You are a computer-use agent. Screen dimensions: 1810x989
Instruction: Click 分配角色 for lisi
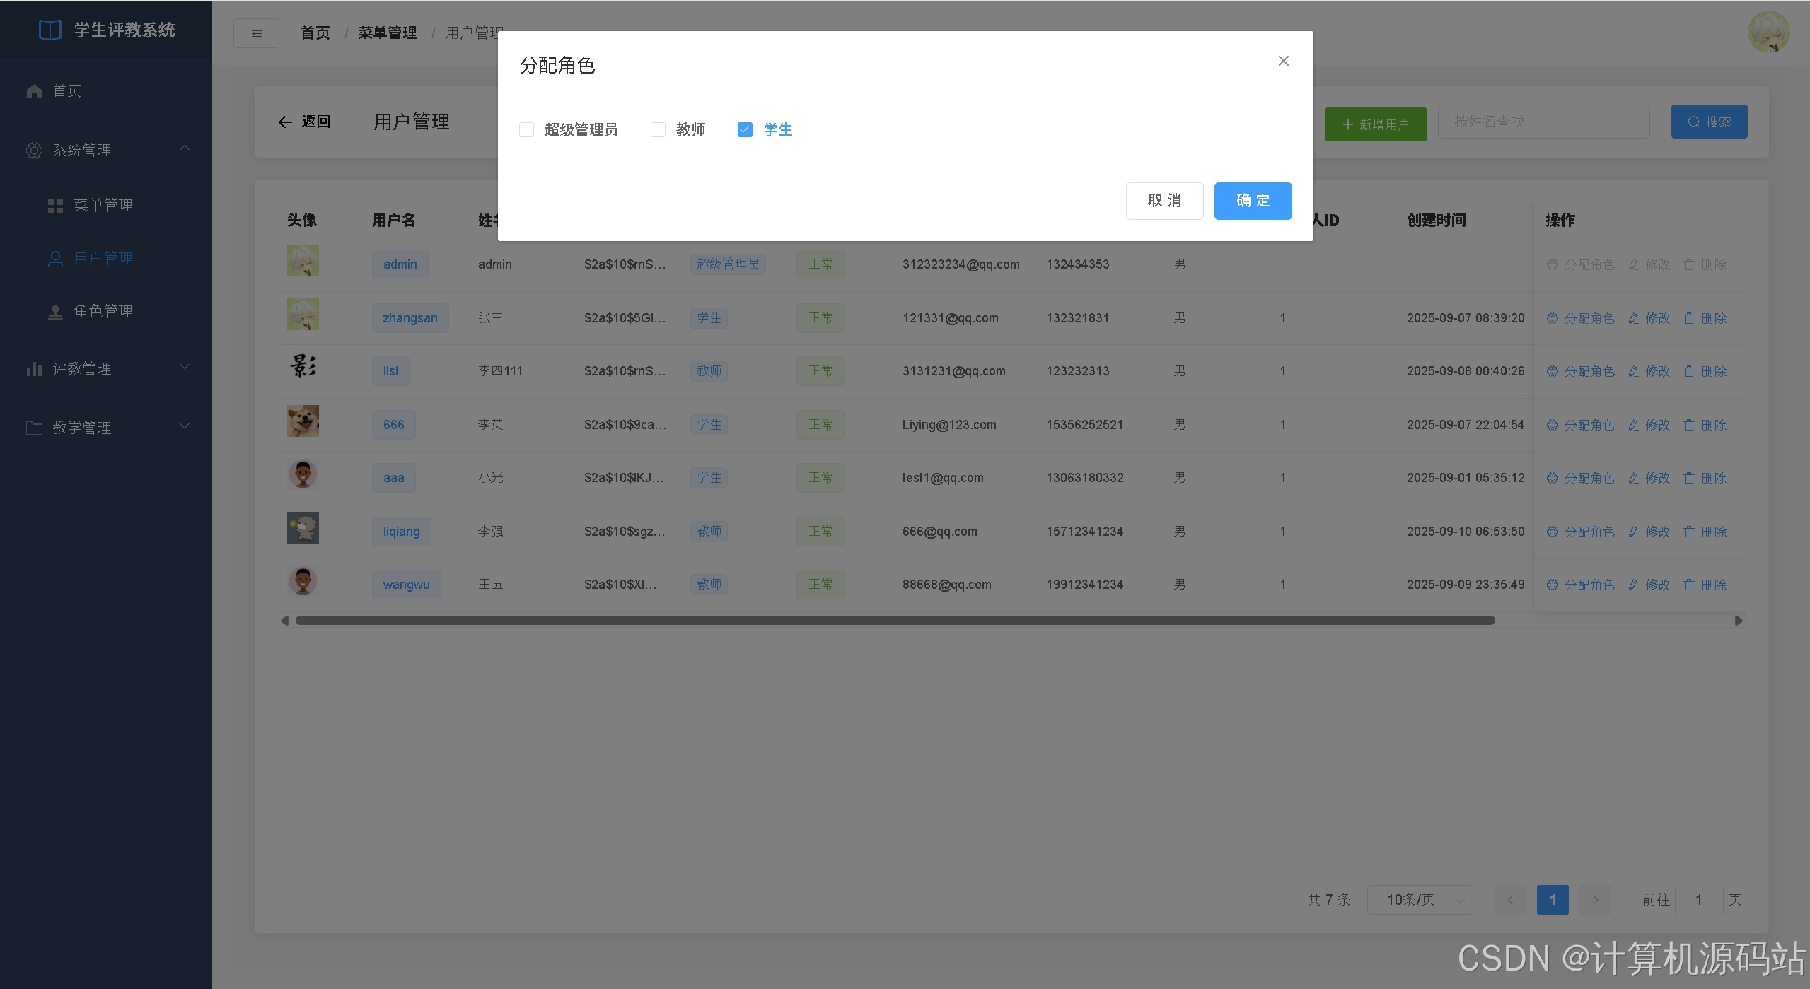(x=1580, y=371)
